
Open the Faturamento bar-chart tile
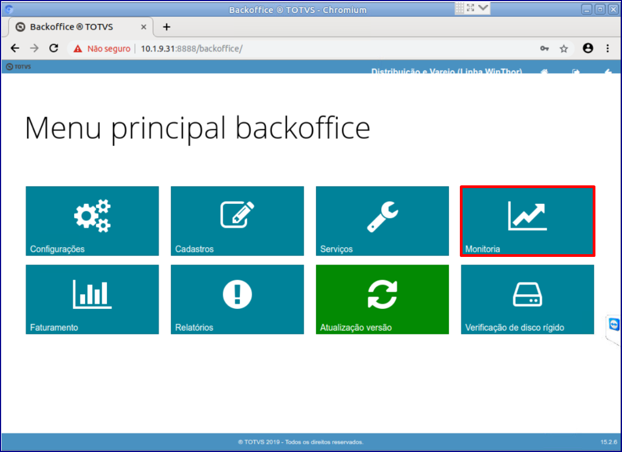pyautogui.click(x=92, y=299)
